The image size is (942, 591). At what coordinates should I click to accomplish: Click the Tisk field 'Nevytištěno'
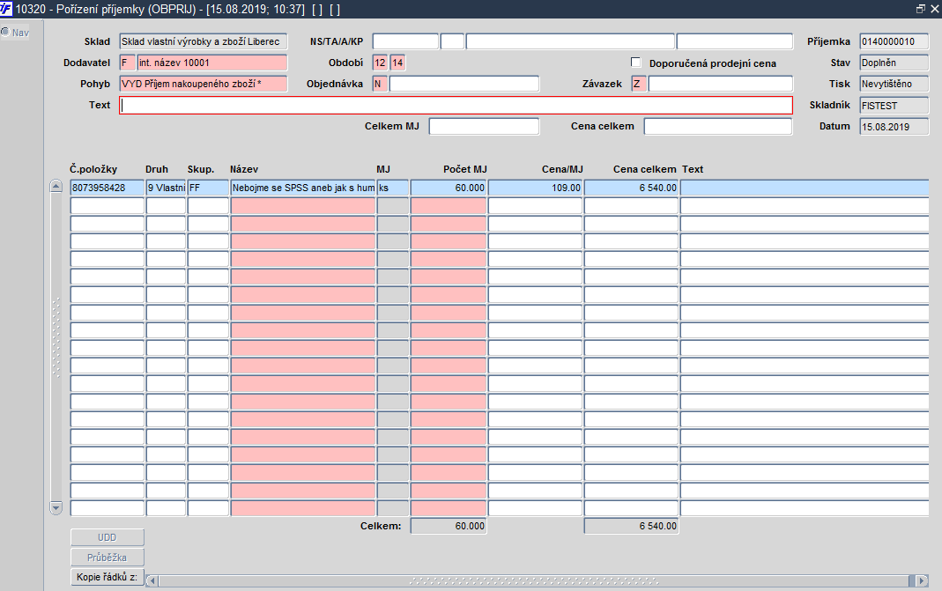tap(894, 84)
